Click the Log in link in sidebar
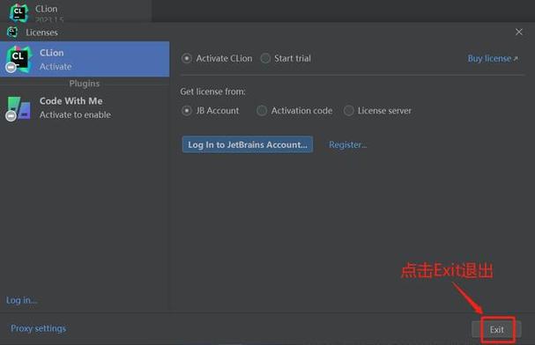 (x=21, y=300)
